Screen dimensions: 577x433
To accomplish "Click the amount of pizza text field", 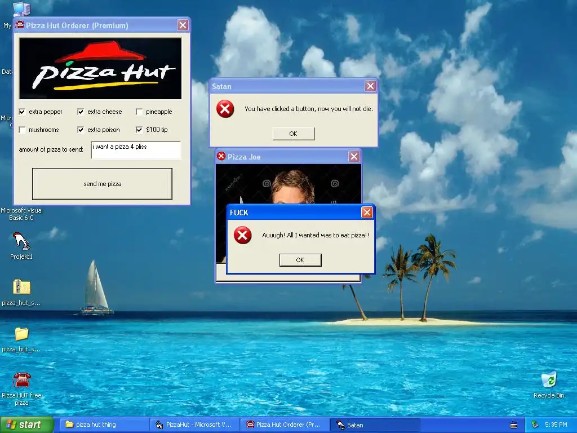I will click(136, 150).
